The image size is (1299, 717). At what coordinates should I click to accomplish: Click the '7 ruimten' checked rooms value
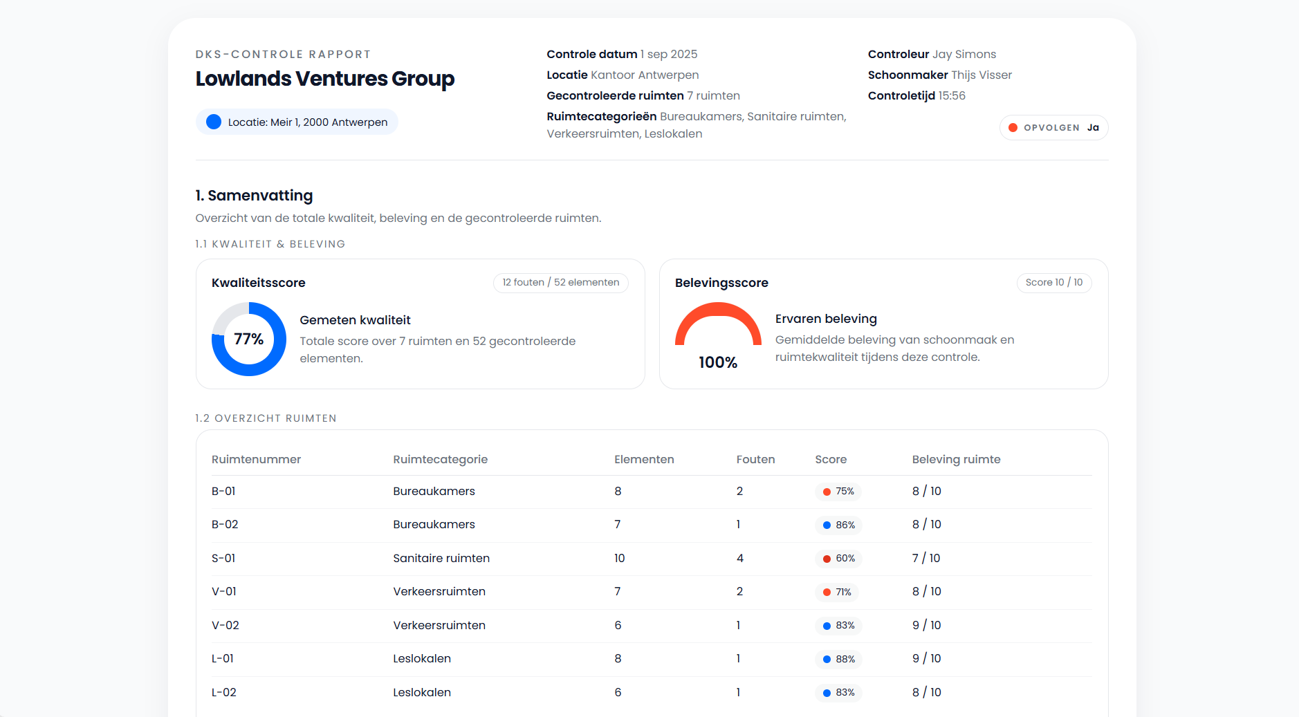click(713, 95)
